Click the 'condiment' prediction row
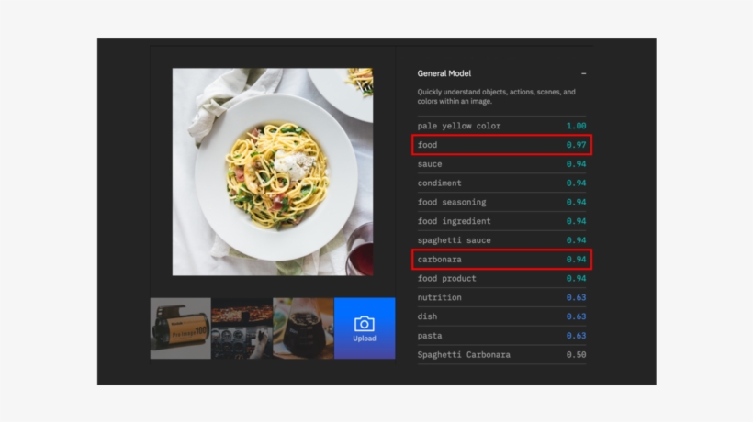753x422 pixels. (501, 183)
